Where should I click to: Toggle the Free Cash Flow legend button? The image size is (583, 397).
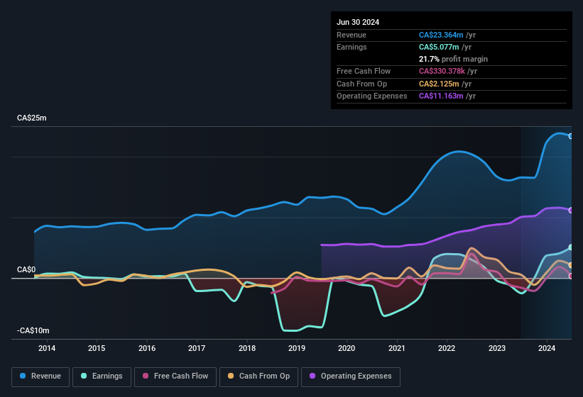pyautogui.click(x=175, y=376)
